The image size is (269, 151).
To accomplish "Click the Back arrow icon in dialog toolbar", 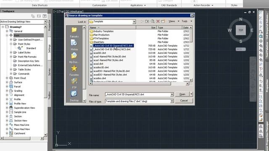I will click(142, 21).
